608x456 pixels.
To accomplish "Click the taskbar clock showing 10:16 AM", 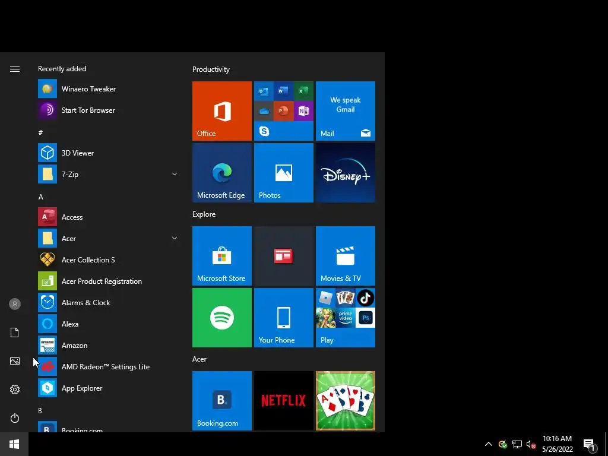I will coord(557,444).
